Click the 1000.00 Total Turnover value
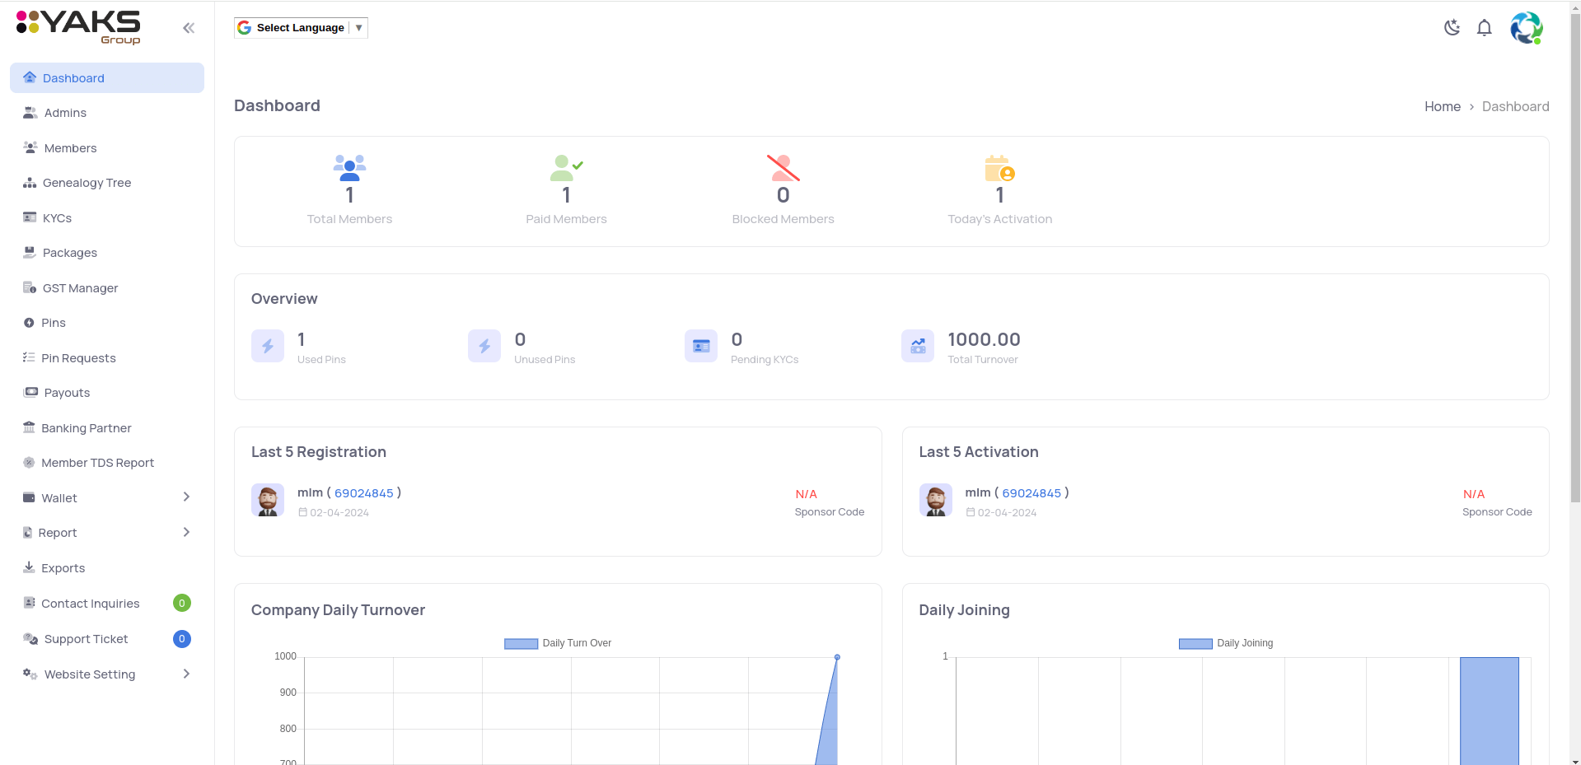This screenshot has width=1581, height=765. [x=984, y=339]
